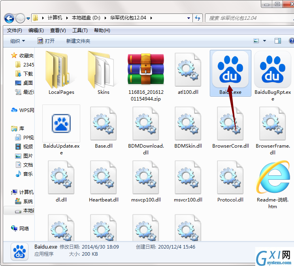This screenshot has height=266, width=294.
Task: Select the BDMSkin.dll file
Action: point(188,127)
